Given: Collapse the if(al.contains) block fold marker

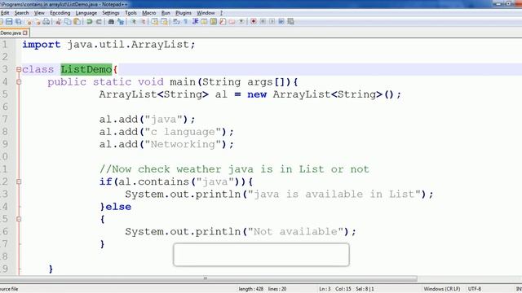Looking at the screenshot, I should (19, 181).
